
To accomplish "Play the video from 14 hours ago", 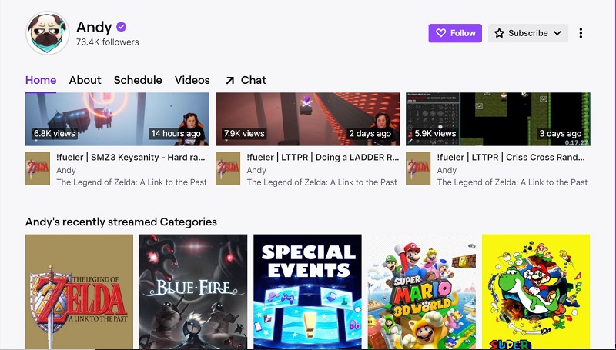I will click(117, 119).
